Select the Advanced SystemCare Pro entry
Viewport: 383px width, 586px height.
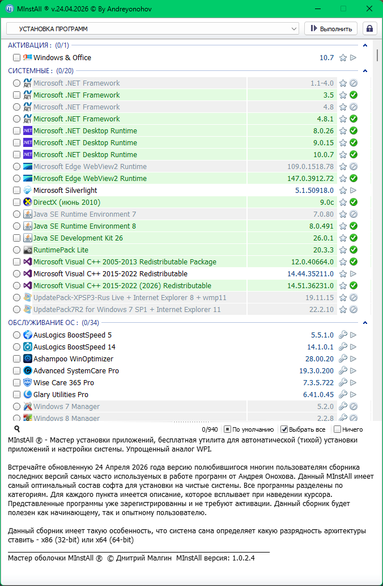tap(68, 371)
